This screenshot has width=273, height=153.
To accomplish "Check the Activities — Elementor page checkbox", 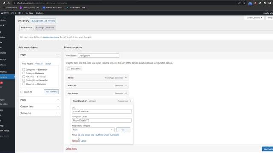I will point(23,76).
